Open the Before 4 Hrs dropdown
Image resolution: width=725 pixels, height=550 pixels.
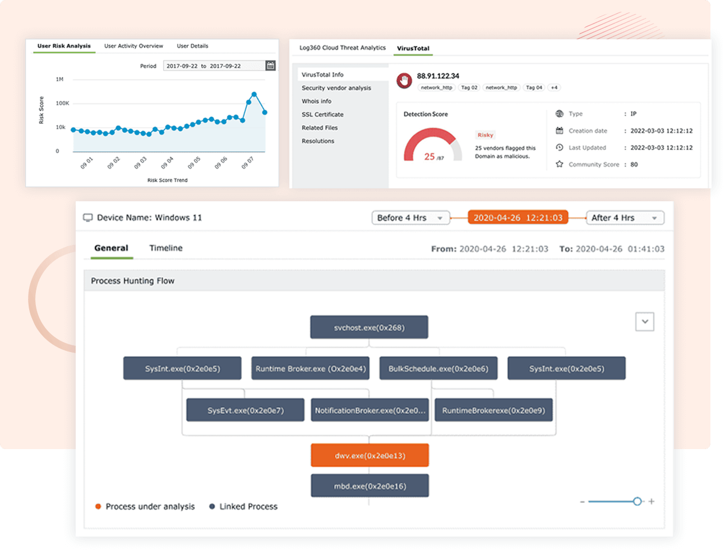pos(410,218)
